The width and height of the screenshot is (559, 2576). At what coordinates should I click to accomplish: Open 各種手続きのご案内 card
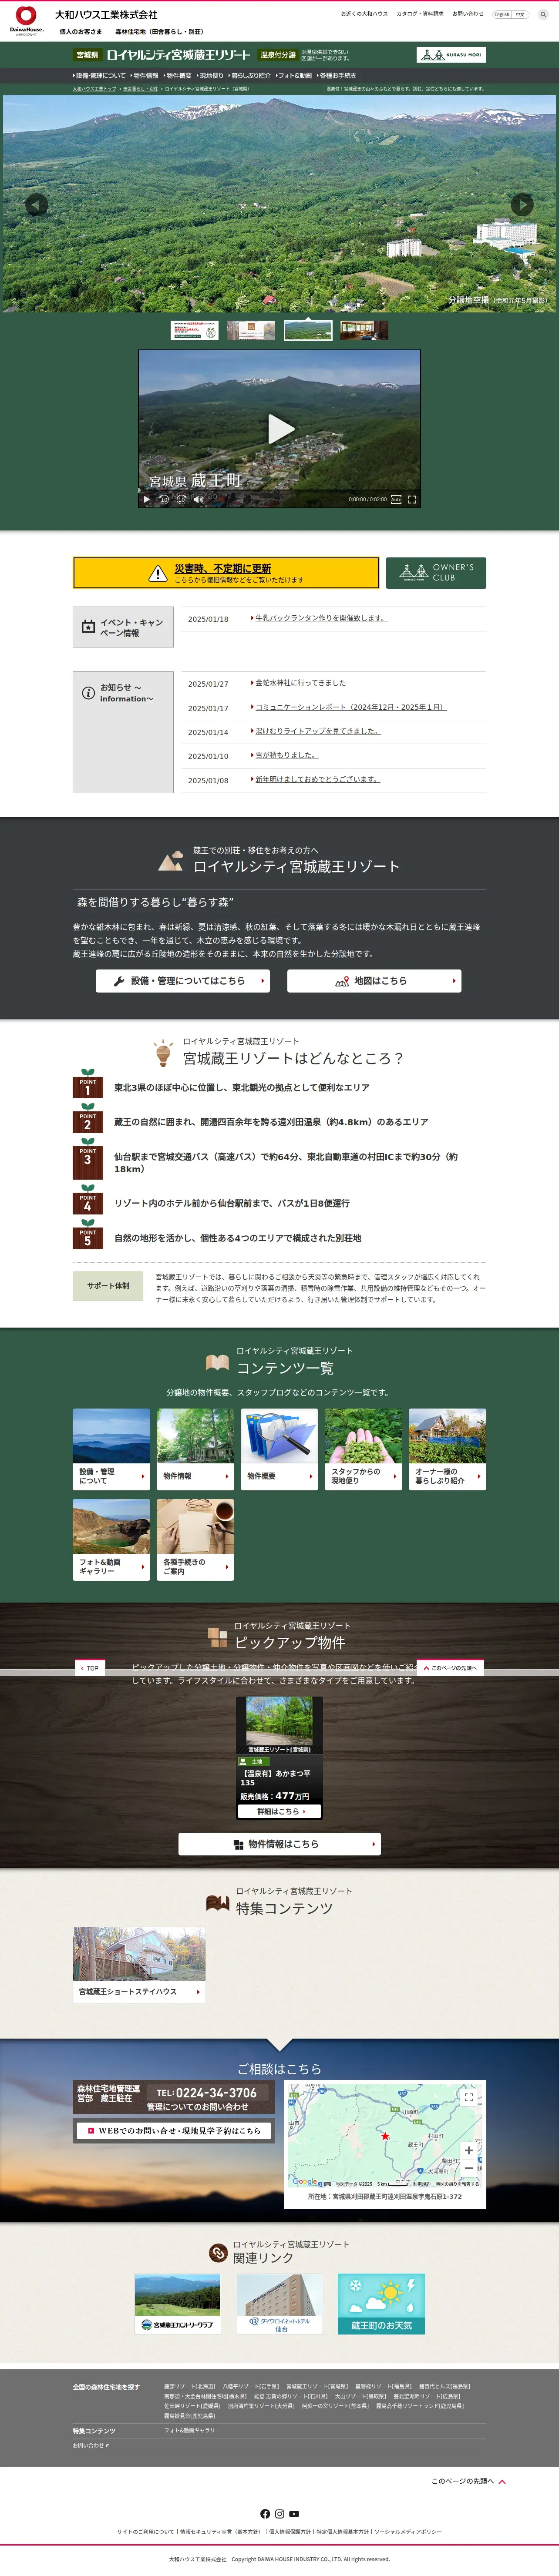(x=195, y=1539)
